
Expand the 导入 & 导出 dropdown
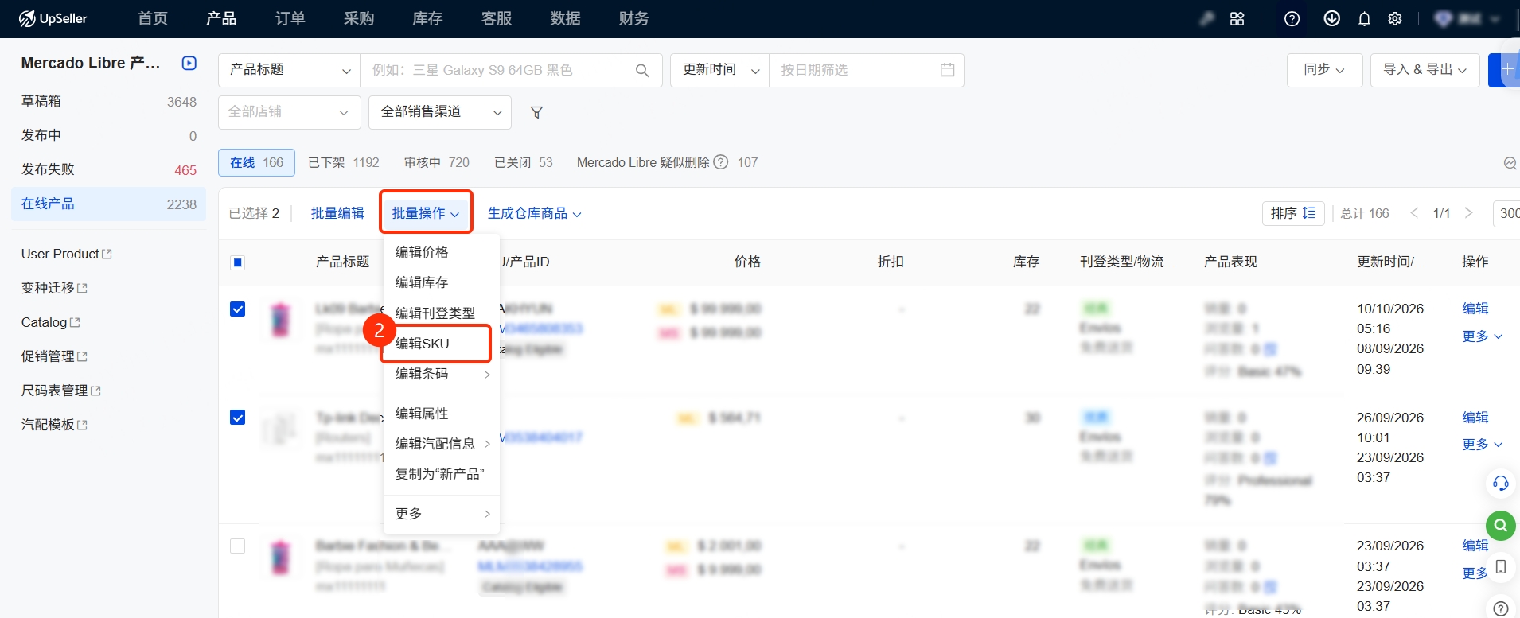click(1425, 71)
